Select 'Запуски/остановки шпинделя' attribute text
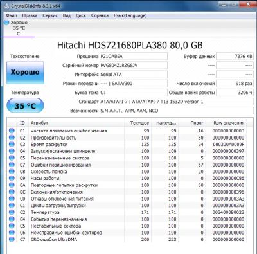This screenshot has width=257, height=254. coord(63,151)
